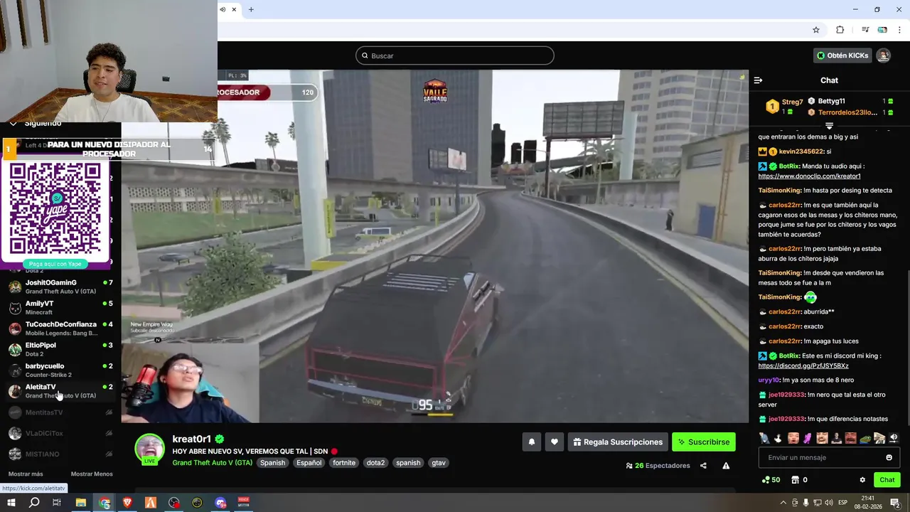Select the fortnite tag
910x512 pixels.
click(344, 463)
